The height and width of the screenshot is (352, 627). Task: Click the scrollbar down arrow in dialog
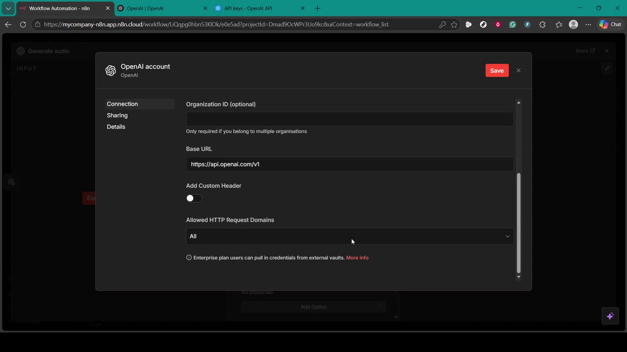pos(518,277)
